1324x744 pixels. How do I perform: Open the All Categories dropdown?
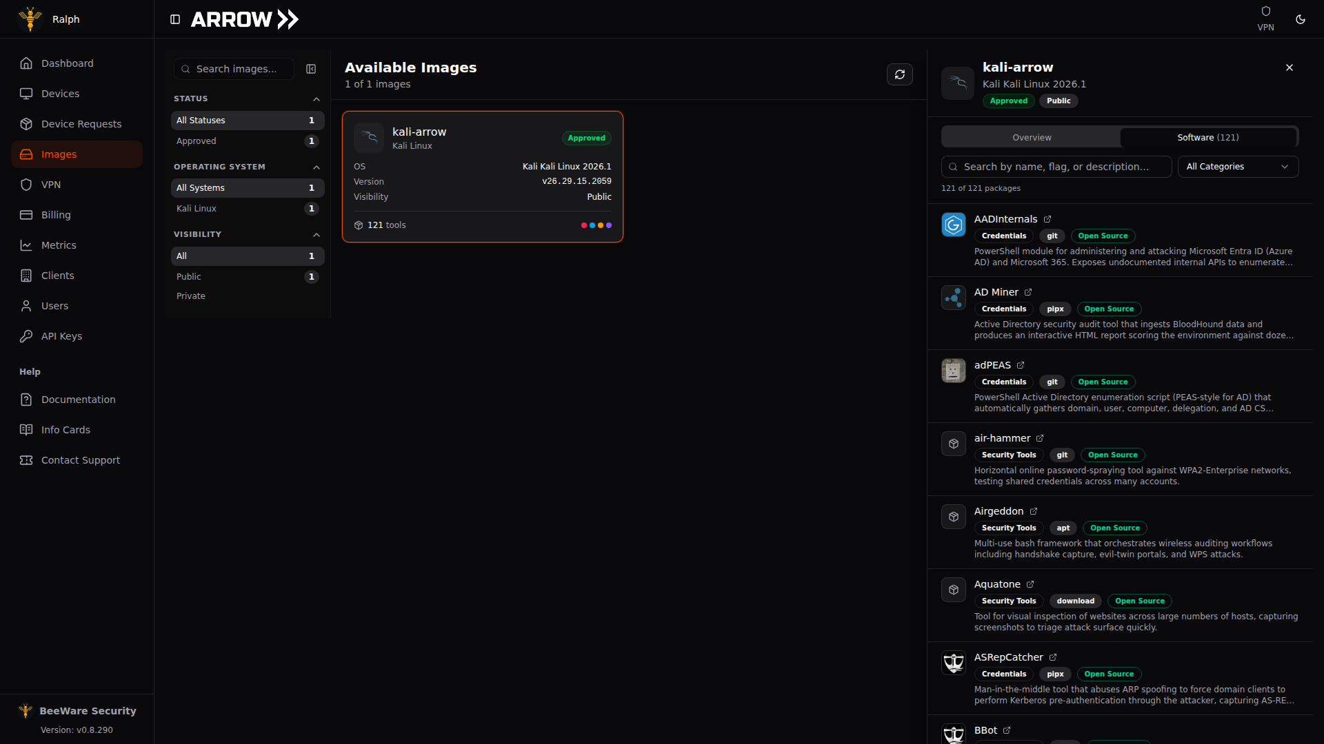pos(1238,167)
